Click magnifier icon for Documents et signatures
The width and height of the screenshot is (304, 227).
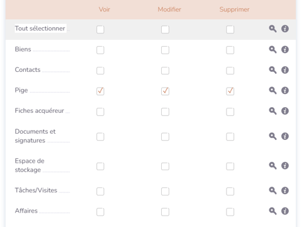pos(273,136)
